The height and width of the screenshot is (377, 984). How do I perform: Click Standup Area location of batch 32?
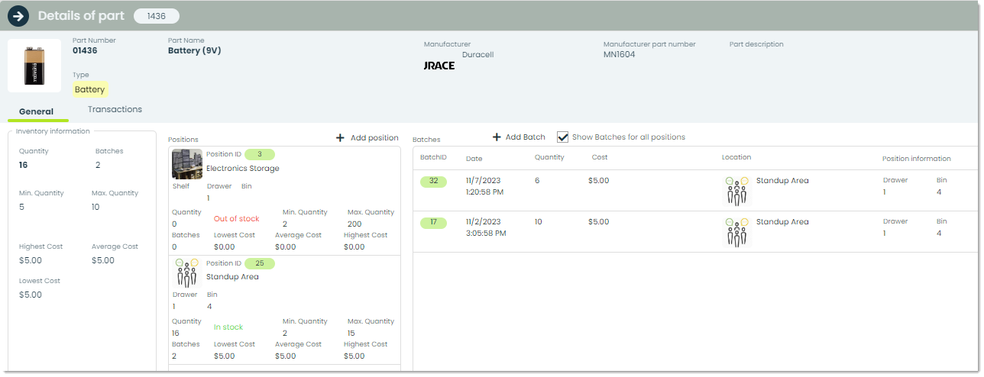(x=782, y=181)
